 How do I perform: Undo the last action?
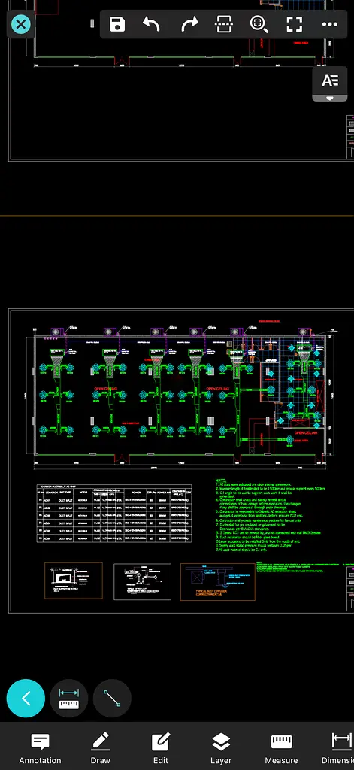pyautogui.click(x=151, y=24)
